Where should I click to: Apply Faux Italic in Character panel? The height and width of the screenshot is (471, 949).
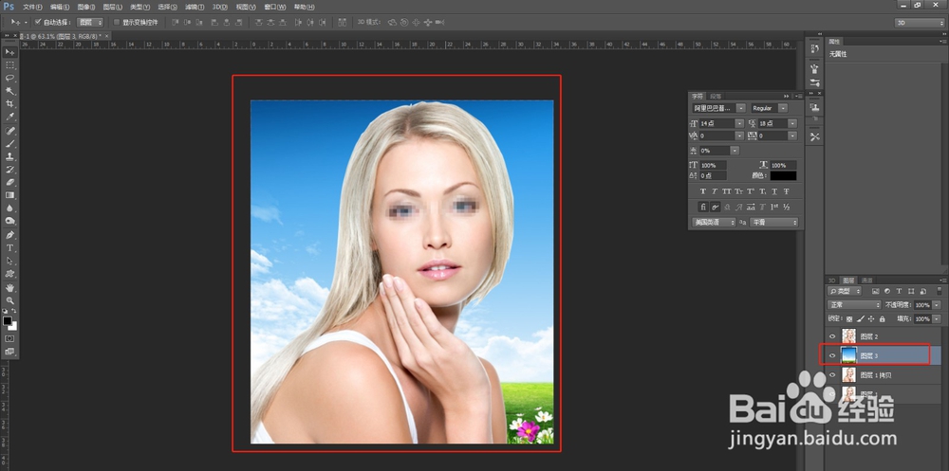(x=715, y=191)
